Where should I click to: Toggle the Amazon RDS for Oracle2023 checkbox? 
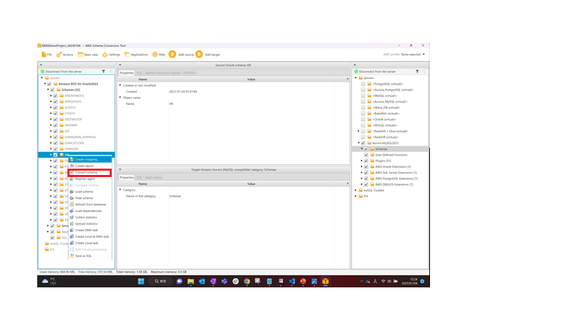click(x=49, y=84)
